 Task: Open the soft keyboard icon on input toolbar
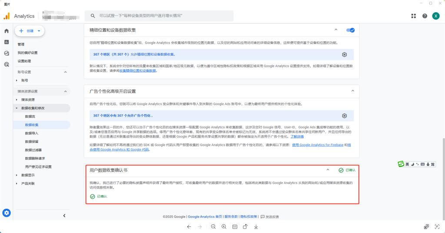pyautogui.click(x=422, y=164)
